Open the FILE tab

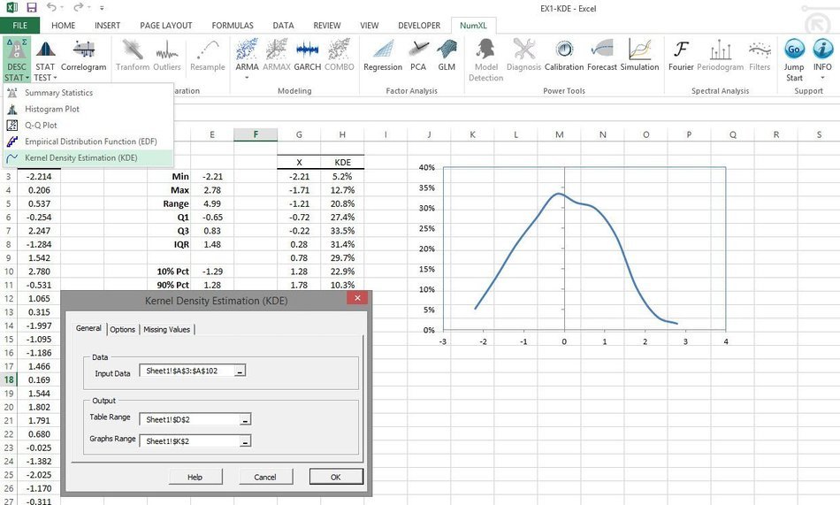pyautogui.click(x=19, y=25)
